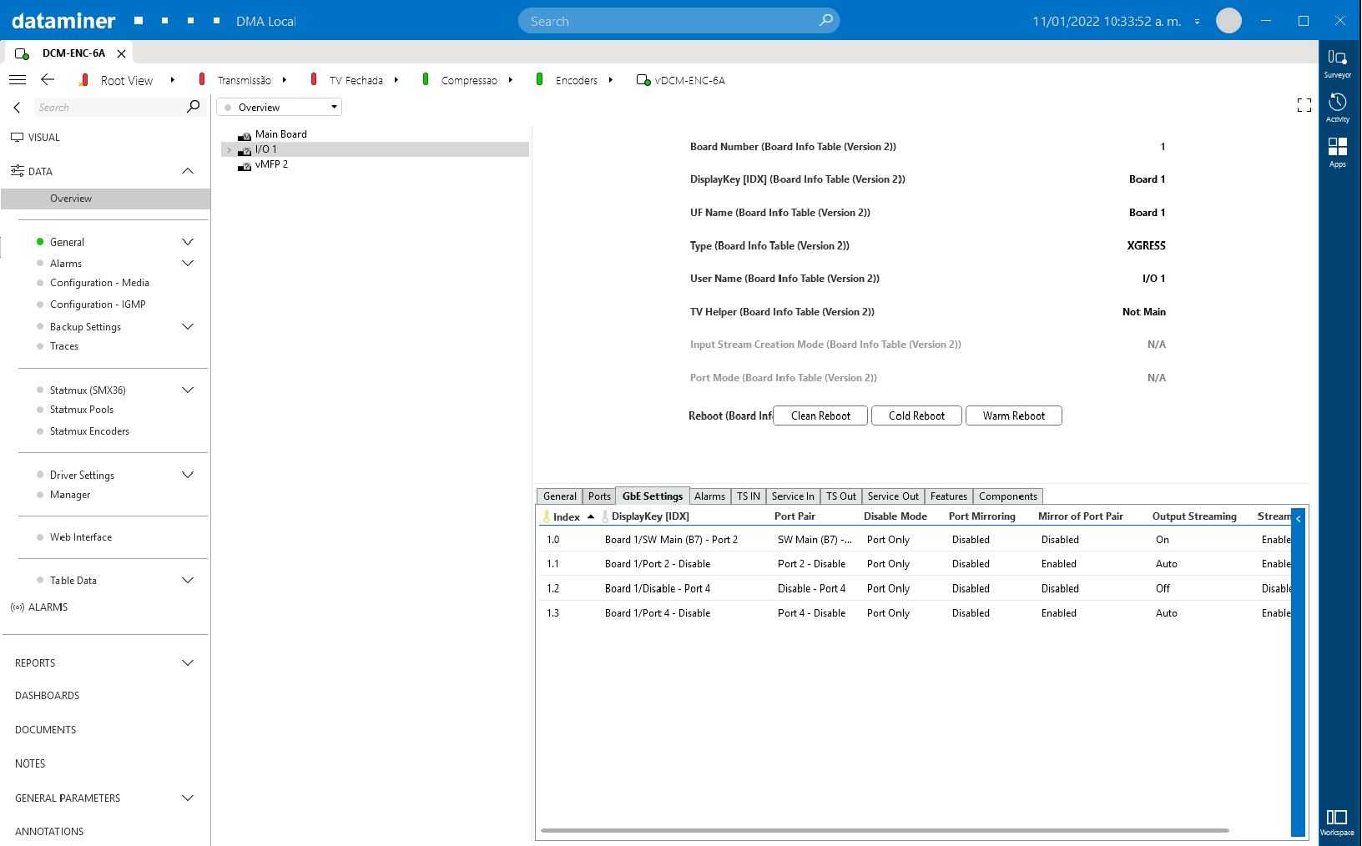1362x846 pixels.
Task: Go back with the left arrow icon
Action: [48, 80]
